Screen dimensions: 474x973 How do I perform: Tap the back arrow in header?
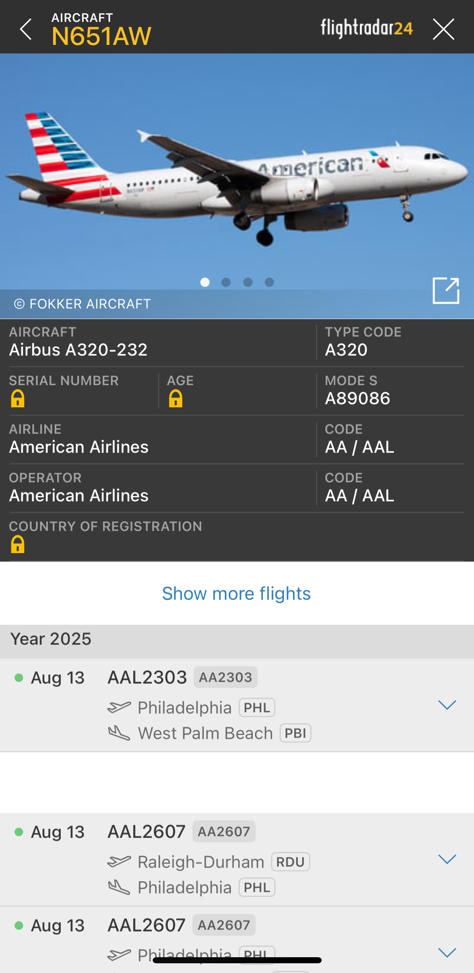click(x=26, y=29)
